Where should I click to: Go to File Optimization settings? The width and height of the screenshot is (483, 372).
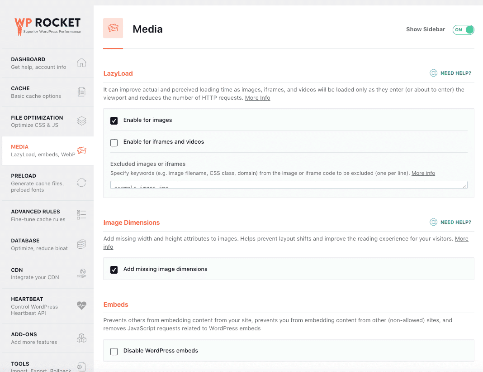click(x=48, y=121)
